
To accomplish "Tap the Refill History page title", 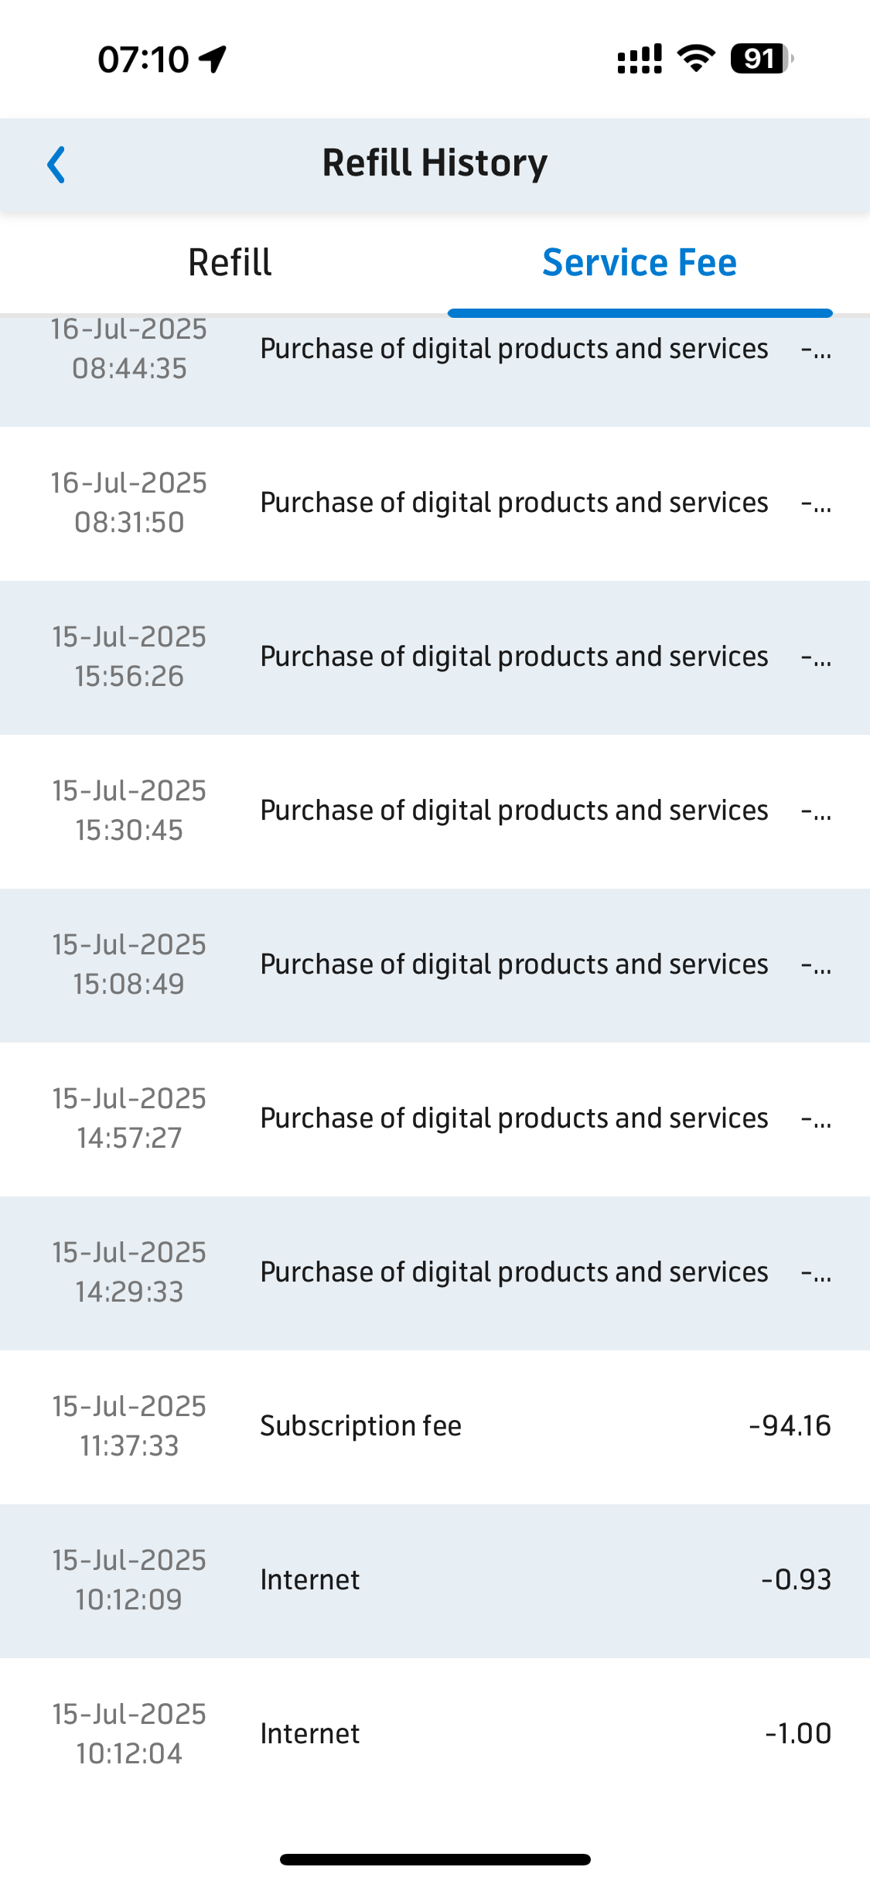I will 435,163.
